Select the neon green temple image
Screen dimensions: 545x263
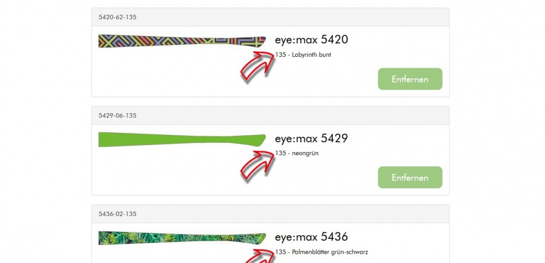click(x=182, y=139)
